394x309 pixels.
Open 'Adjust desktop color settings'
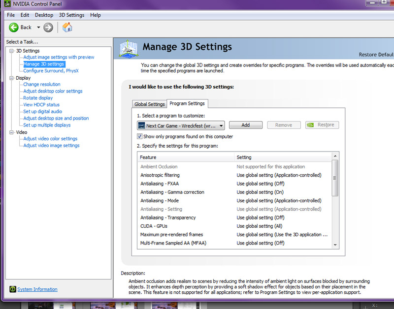(53, 91)
